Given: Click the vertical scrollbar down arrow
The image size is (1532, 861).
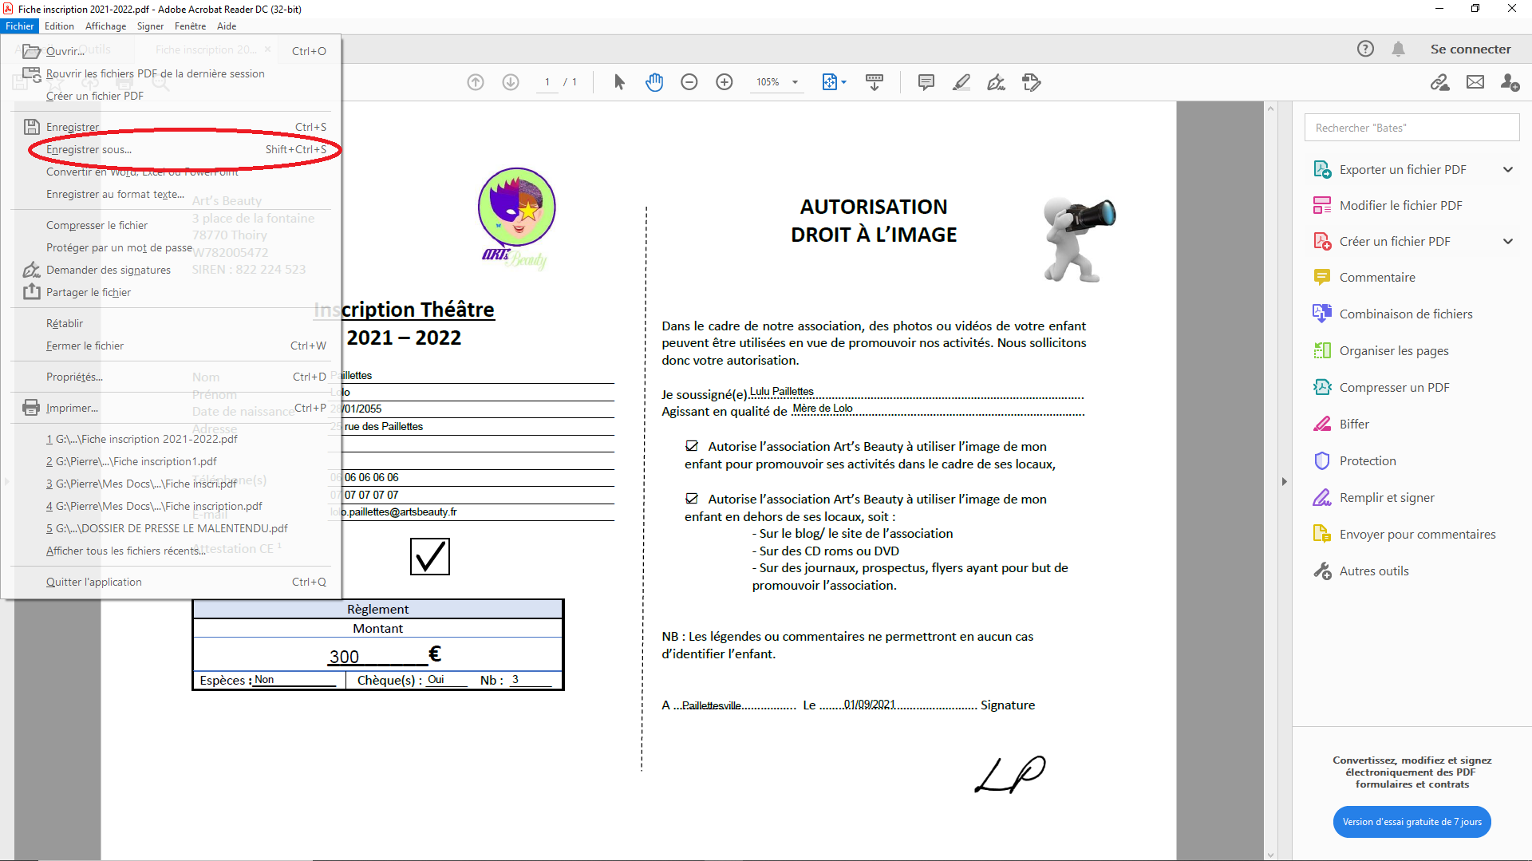Looking at the screenshot, I should pos(1271,855).
